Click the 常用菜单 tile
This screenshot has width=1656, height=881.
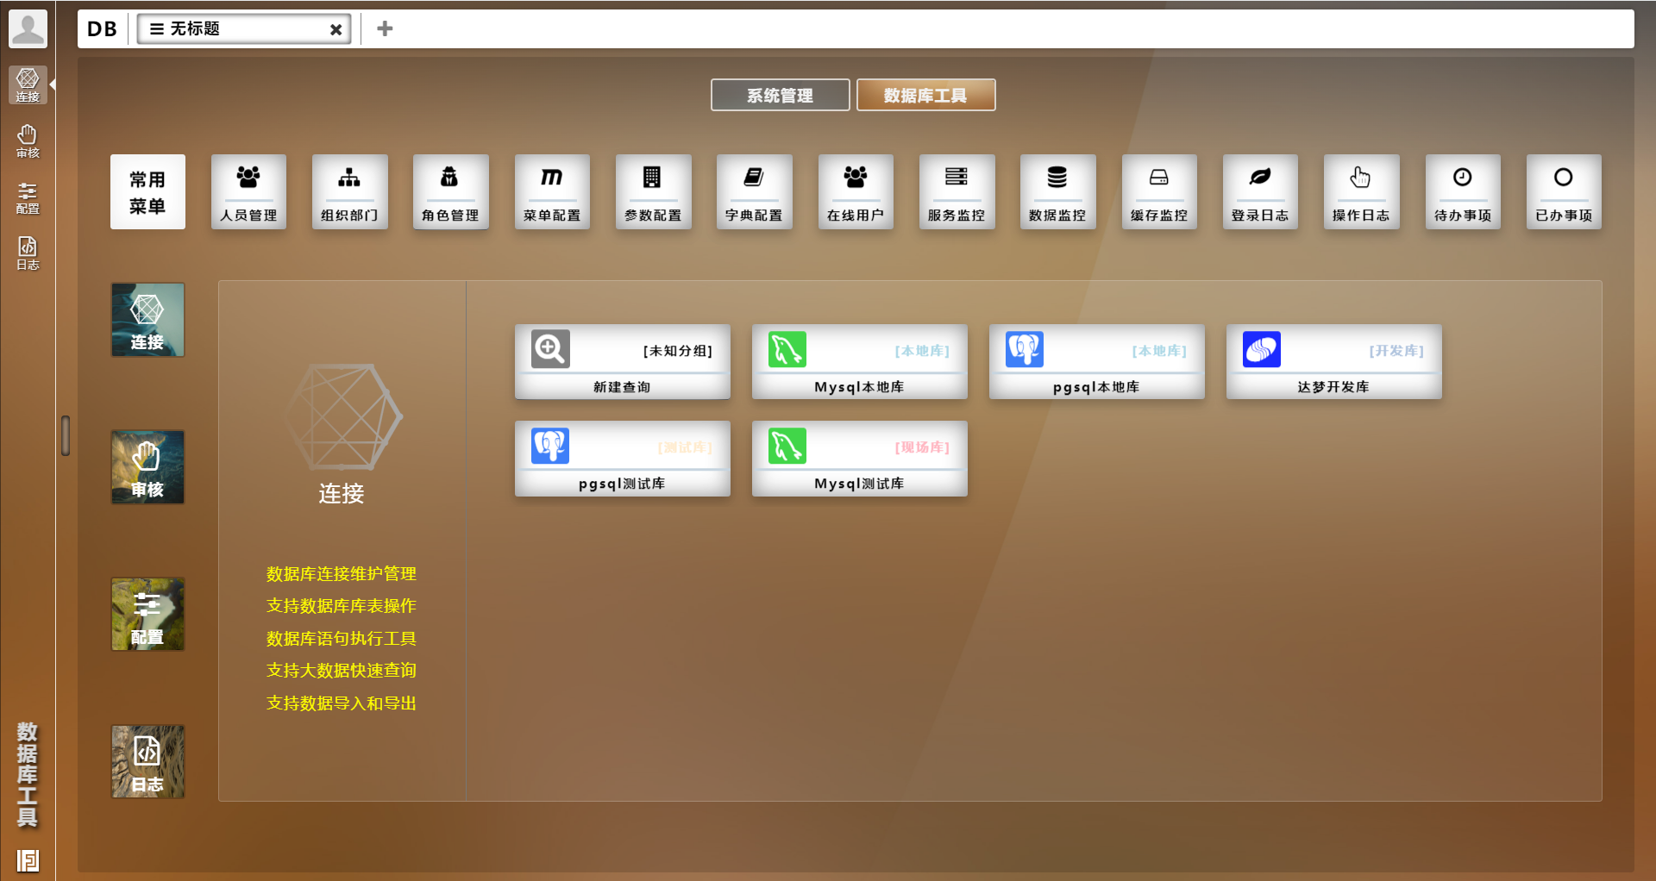[x=147, y=191]
